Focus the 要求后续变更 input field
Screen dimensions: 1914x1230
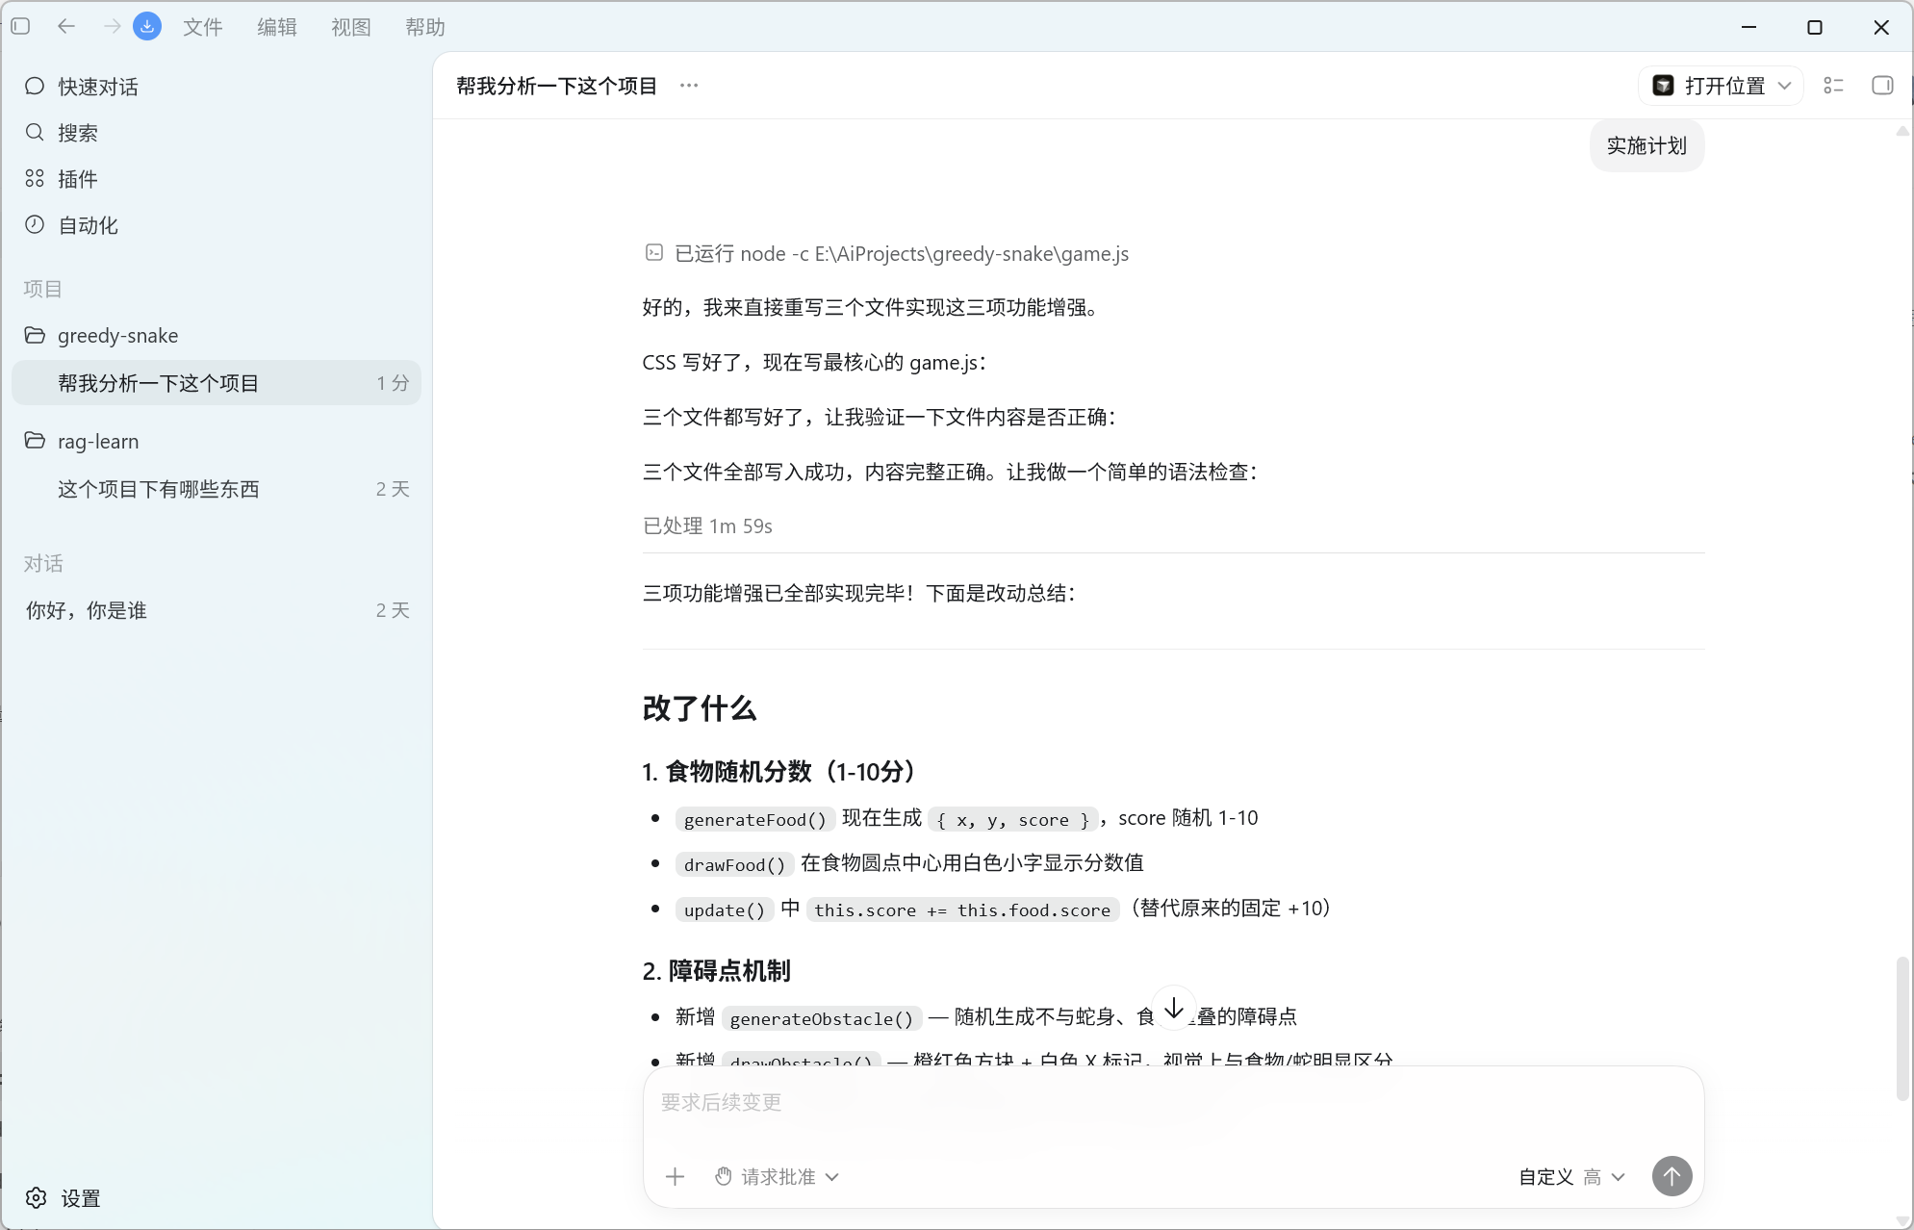tap(1172, 1103)
